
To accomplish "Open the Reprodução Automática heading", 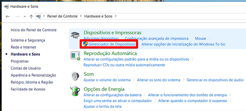I will click(110, 53).
